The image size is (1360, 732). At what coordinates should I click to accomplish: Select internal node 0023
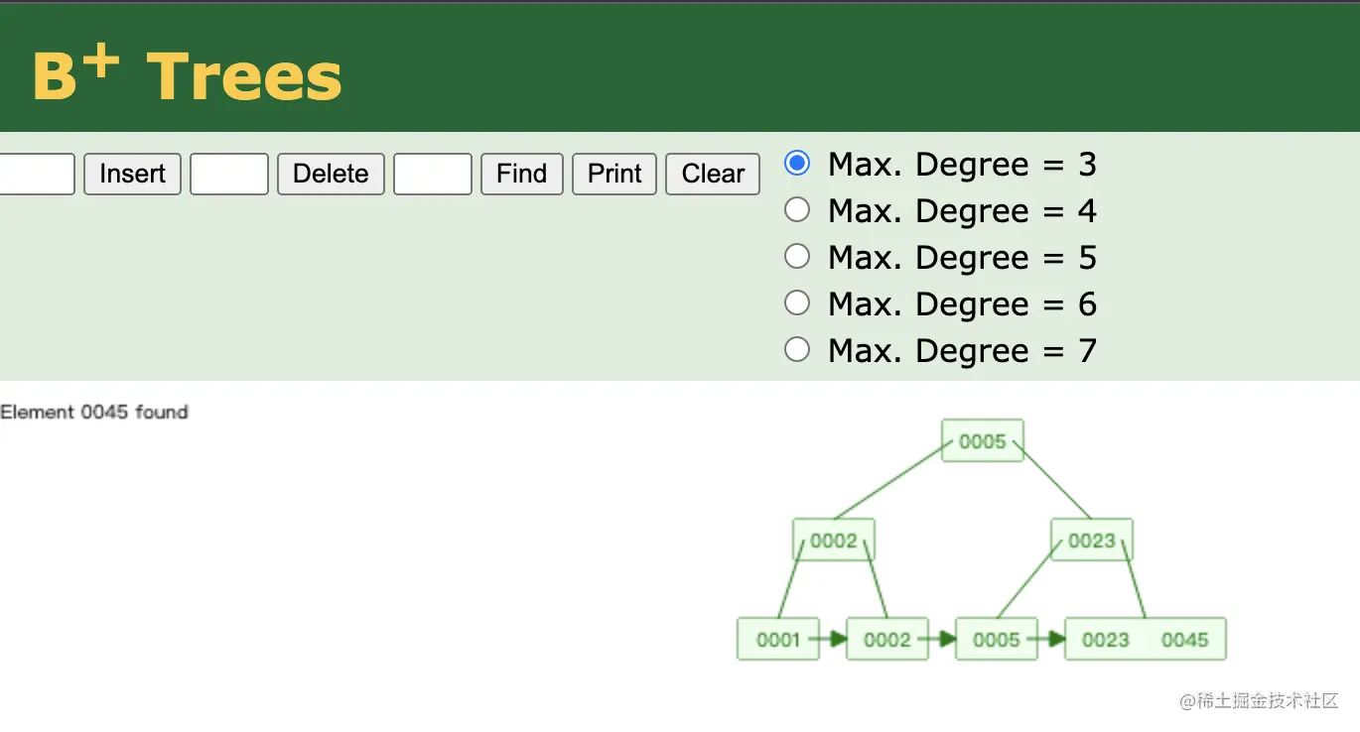tap(1091, 541)
